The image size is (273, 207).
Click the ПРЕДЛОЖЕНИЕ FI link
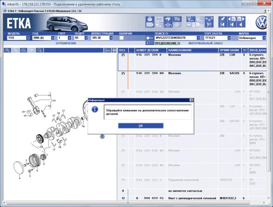click(167, 43)
